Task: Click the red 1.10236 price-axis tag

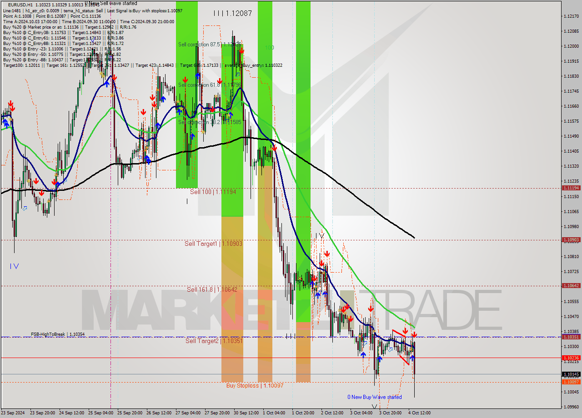Action: [571, 358]
